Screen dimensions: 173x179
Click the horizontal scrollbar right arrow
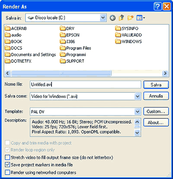(x=165, y=73)
